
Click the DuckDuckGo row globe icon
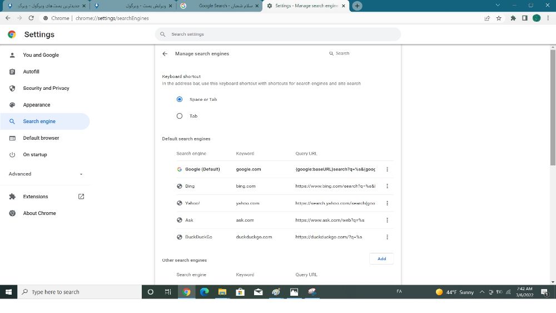click(180, 237)
